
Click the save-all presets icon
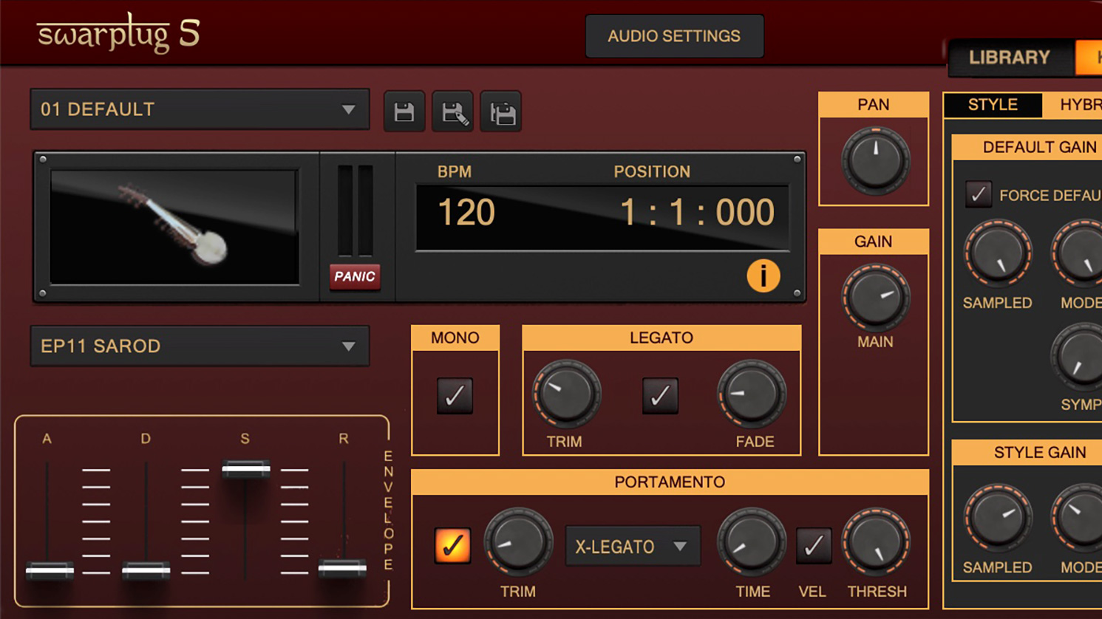point(501,112)
